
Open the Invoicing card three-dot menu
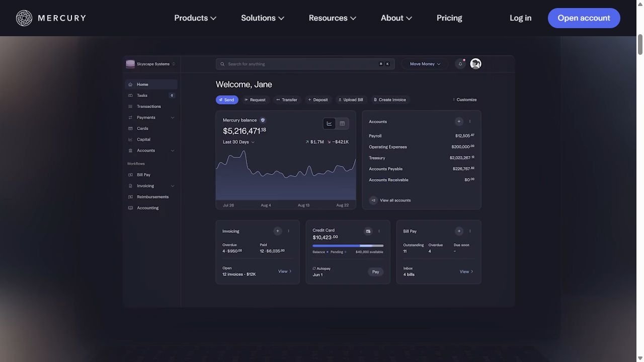pos(288,231)
